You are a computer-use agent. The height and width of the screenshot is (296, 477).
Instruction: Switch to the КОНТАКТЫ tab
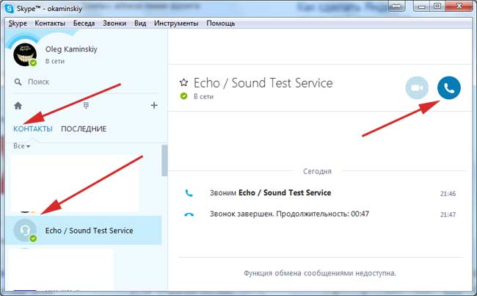[x=33, y=129]
